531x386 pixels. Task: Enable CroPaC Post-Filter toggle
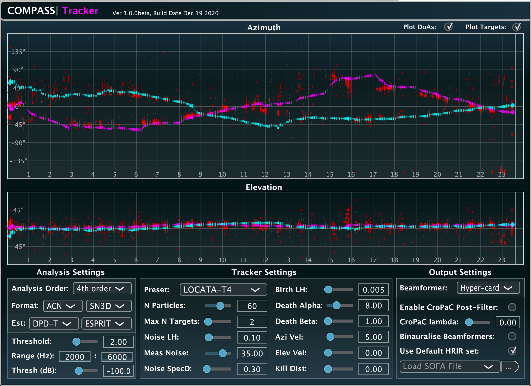tap(512, 307)
